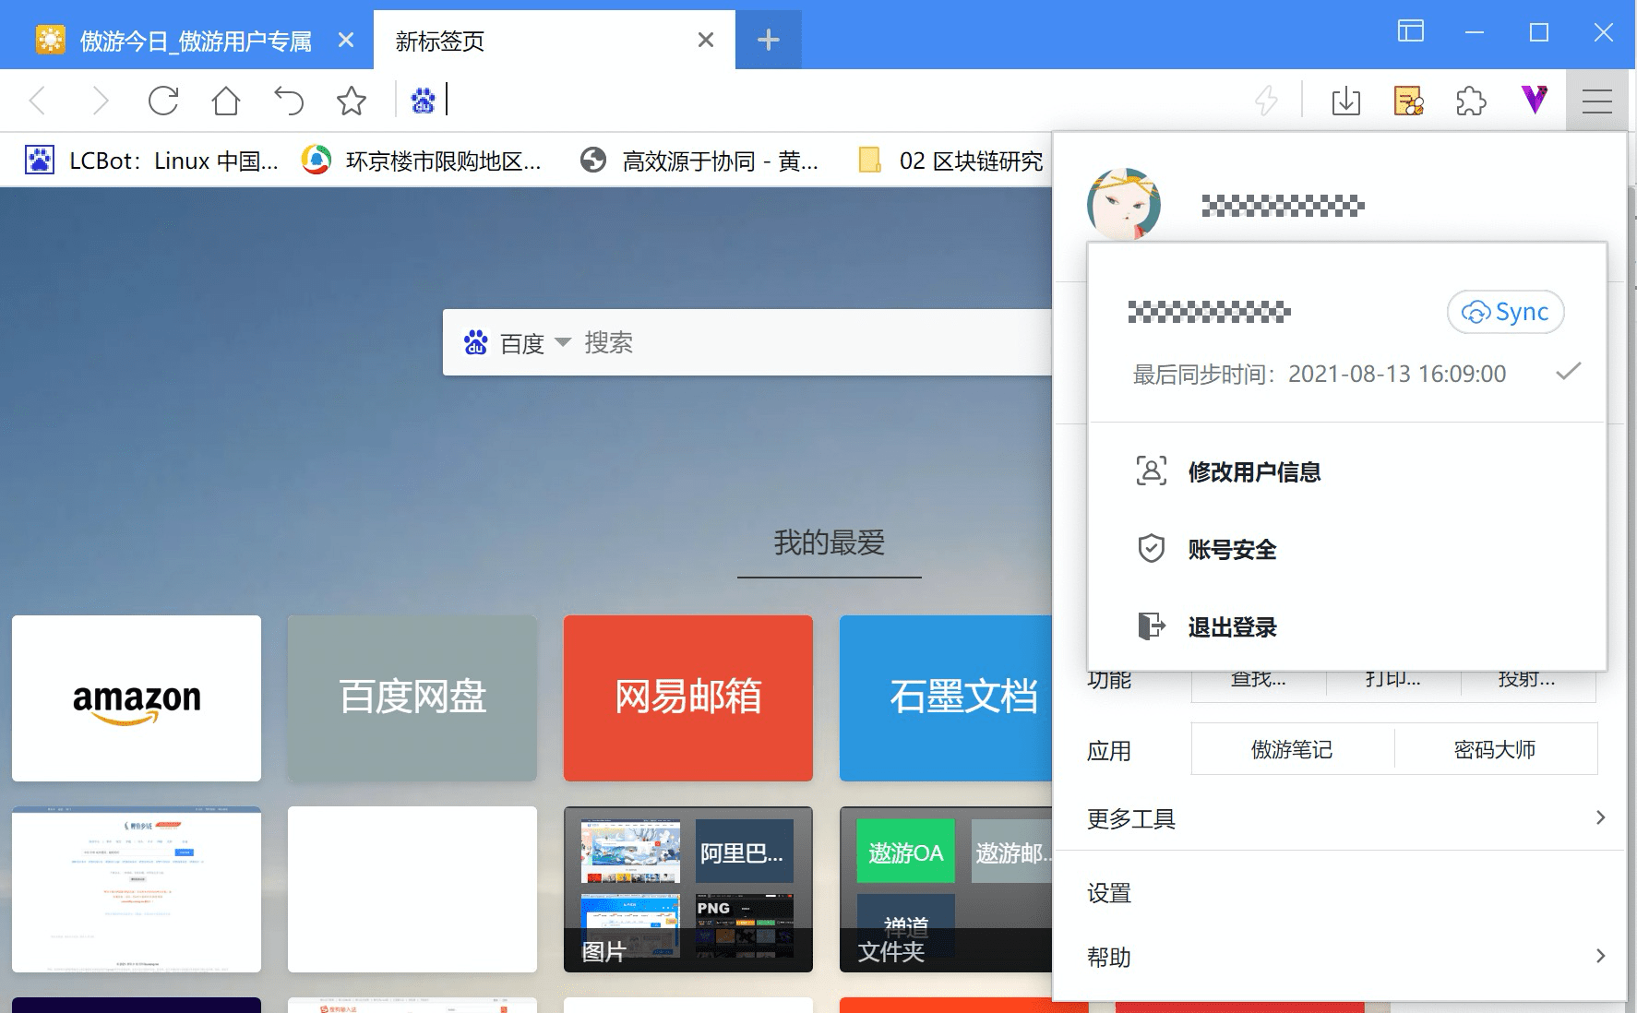Click the user avatar in the menu
1637x1013 pixels.
1123,204
